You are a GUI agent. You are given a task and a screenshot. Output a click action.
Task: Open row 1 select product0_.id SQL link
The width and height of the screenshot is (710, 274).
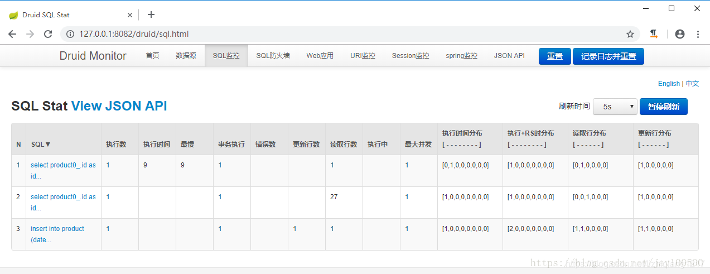point(63,171)
